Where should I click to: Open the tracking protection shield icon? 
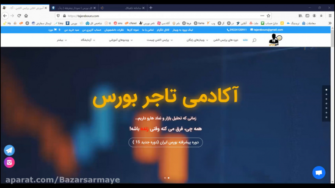(x=58, y=16)
